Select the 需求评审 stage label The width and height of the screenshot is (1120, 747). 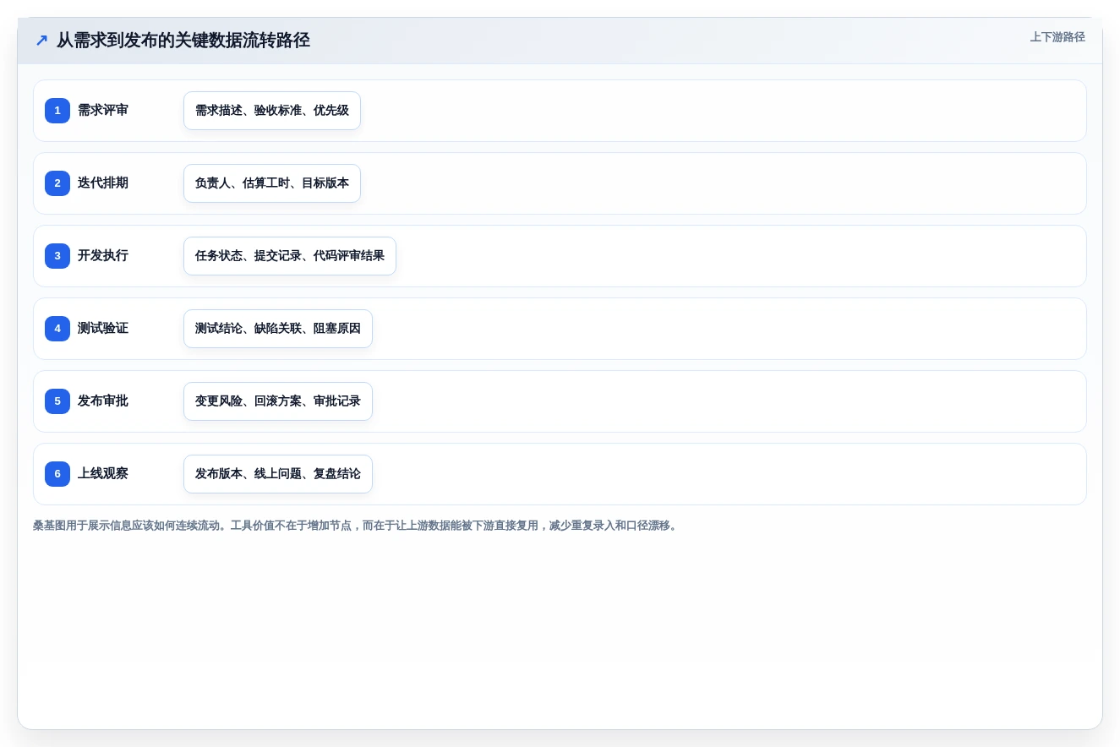pyautogui.click(x=103, y=111)
